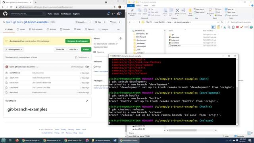This screenshot has width=254, height=143.
Task: Switch to the Pull requests repo tab
Action: [x=36, y=29]
